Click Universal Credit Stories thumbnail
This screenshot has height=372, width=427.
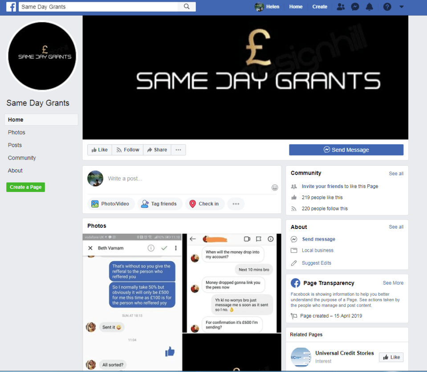pyautogui.click(x=301, y=357)
